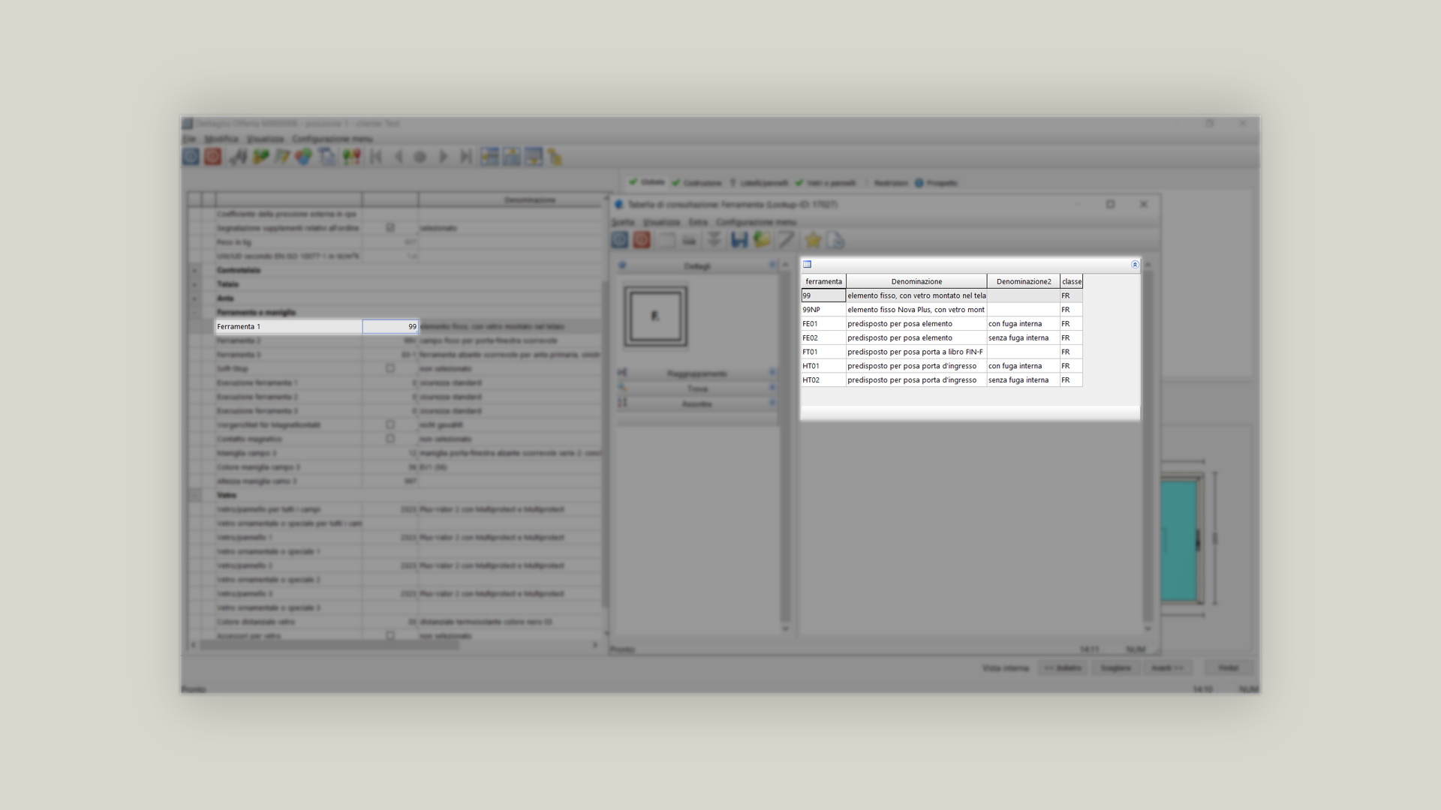The height and width of the screenshot is (810, 1441).
Task: Click the round stop icon in the main toolbar
Action: pos(420,157)
